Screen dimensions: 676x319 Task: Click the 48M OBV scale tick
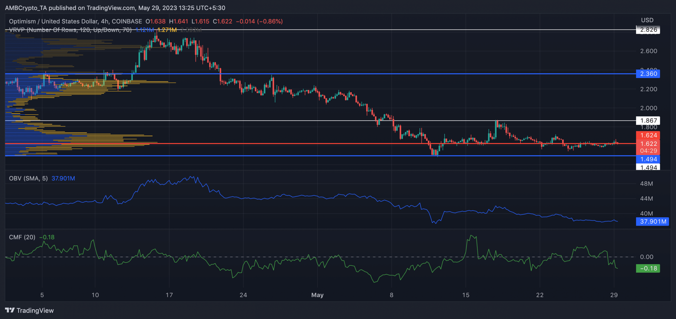(646, 184)
